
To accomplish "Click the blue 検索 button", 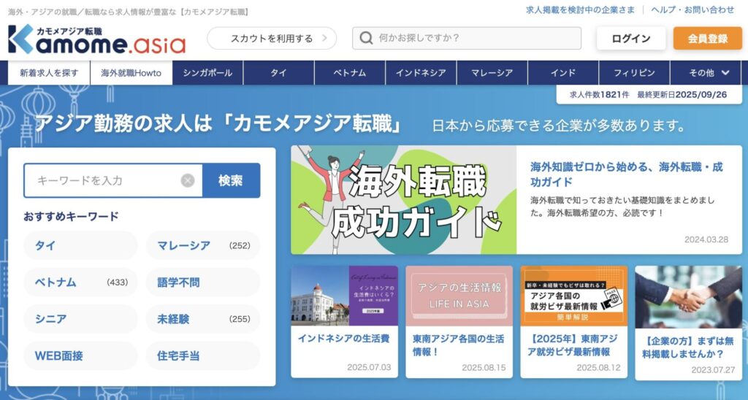I will click(231, 180).
